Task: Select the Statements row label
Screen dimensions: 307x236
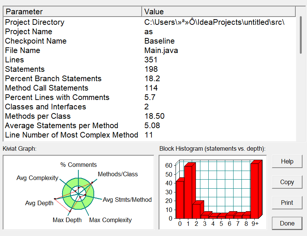Action: click(x=25, y=69)
